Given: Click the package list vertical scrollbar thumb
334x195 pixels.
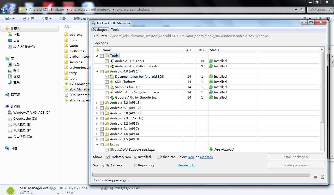Looking at the screenshot, I should pyautogui.click(x=322, y=87).
